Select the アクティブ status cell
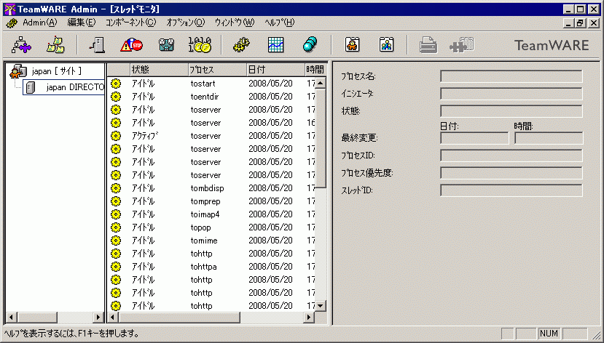 pyautogui.click(x=145, y=136)
